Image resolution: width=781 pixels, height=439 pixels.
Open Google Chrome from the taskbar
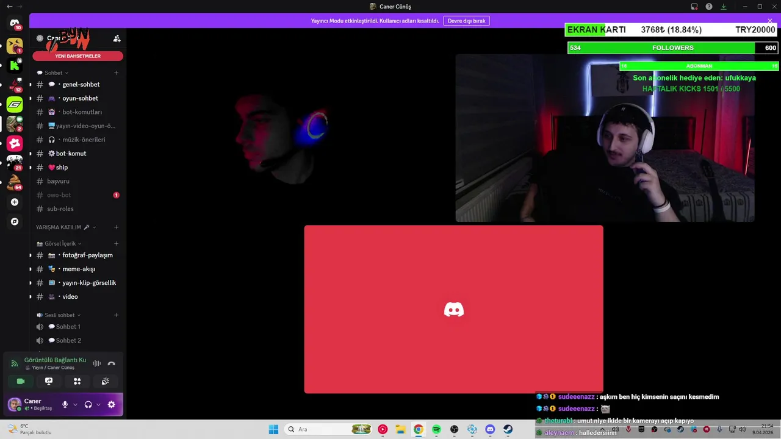418,429
